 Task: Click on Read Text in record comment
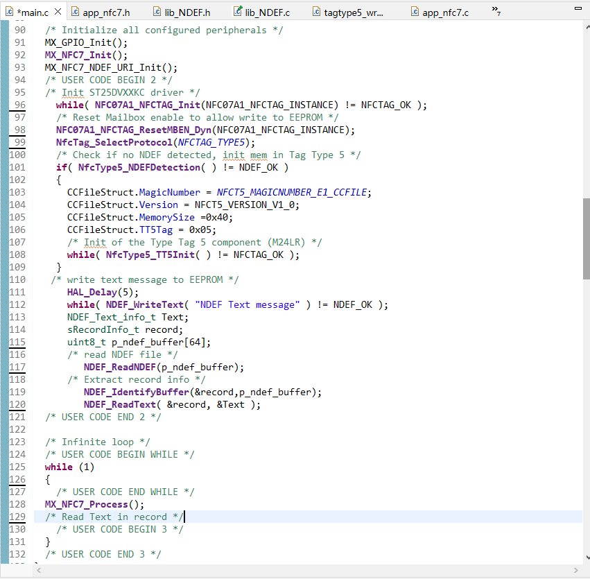(x=114, y=517)
